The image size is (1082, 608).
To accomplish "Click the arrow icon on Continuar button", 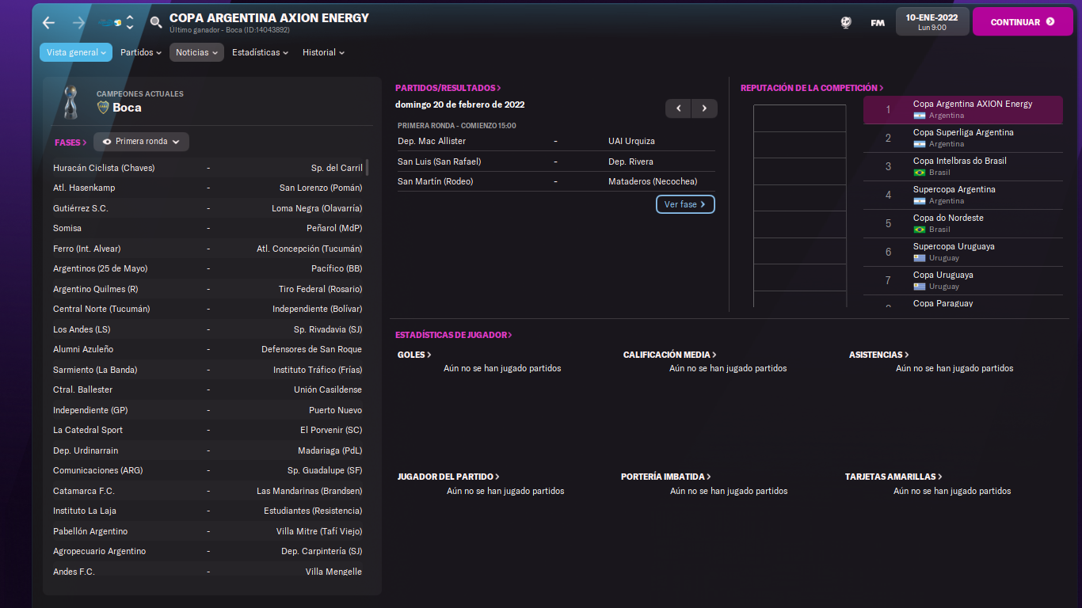I will (x=1050, y=22).
